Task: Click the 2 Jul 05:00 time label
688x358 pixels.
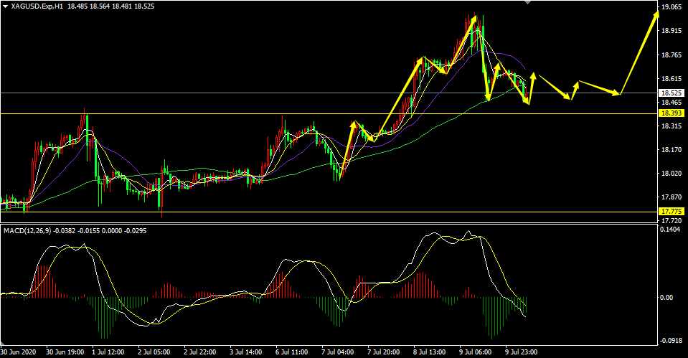Action: (154, 352)
